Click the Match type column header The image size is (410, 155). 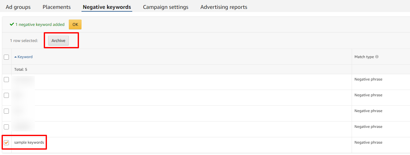(364, 57)
